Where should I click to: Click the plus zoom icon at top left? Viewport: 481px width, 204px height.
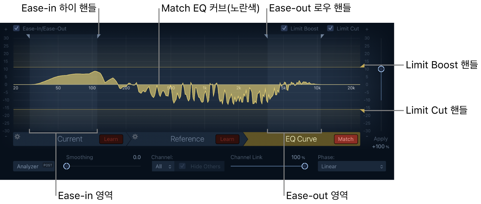pyautogui.click(x=6, y=29)
